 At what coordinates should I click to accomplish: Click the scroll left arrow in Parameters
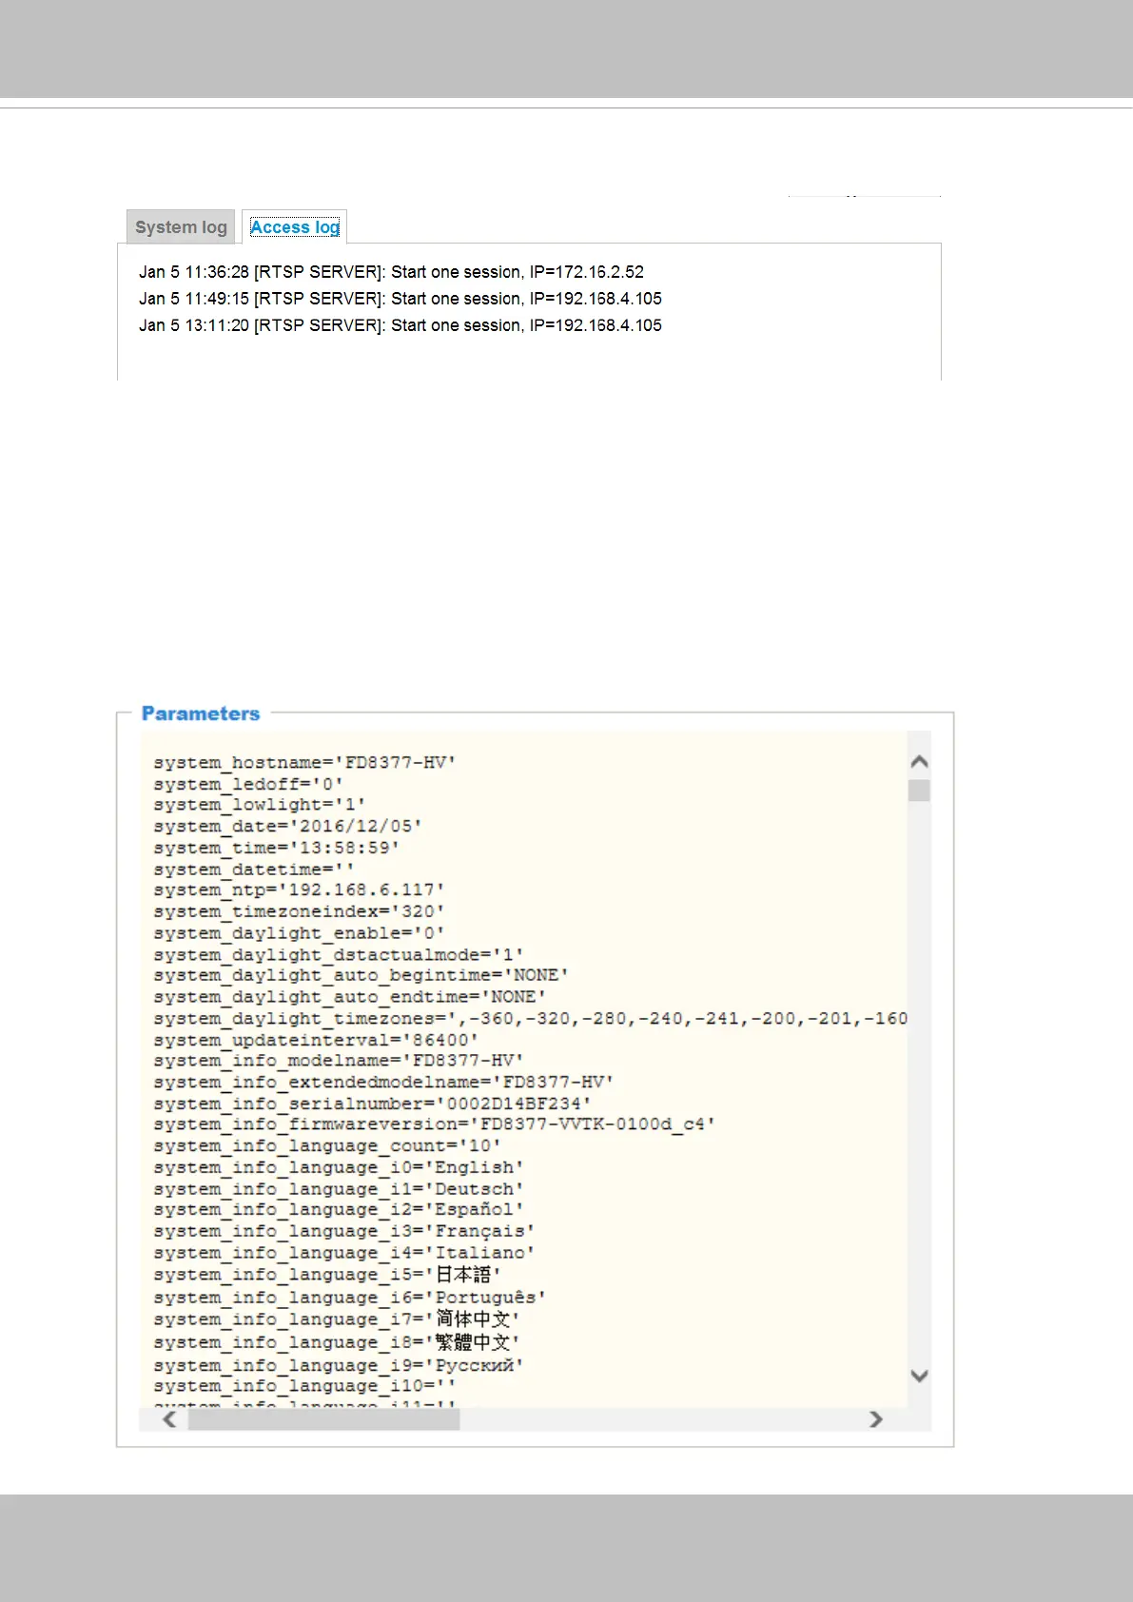click(x=169, y=1419)
